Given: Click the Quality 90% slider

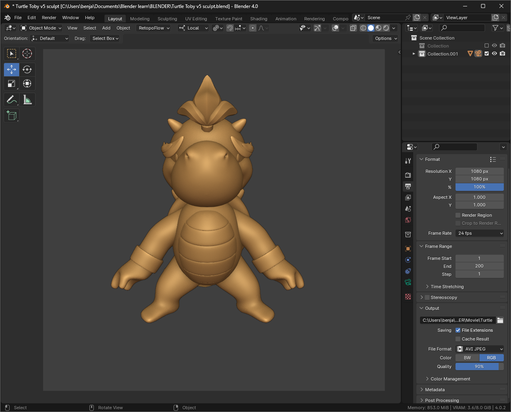Looking at the screenshot, I should [x=479, y=366].
